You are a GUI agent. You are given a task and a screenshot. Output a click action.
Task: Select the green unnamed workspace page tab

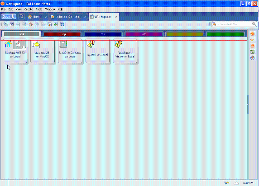(225, 34)
